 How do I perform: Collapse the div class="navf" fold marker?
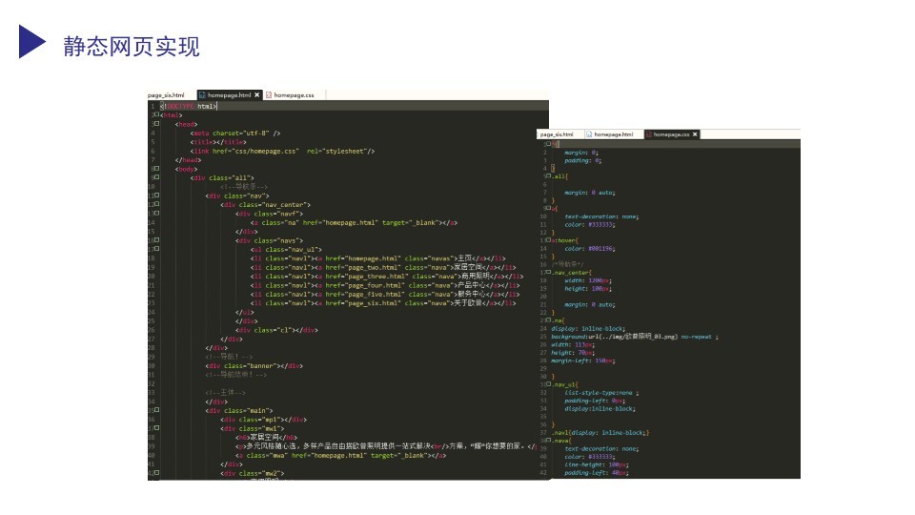(x=156, y=213)
